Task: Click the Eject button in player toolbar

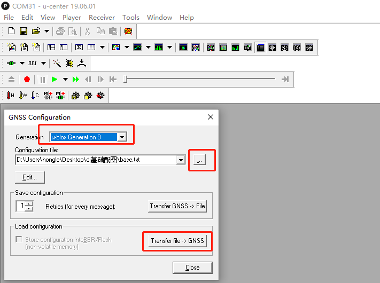Action: [11, 79]
